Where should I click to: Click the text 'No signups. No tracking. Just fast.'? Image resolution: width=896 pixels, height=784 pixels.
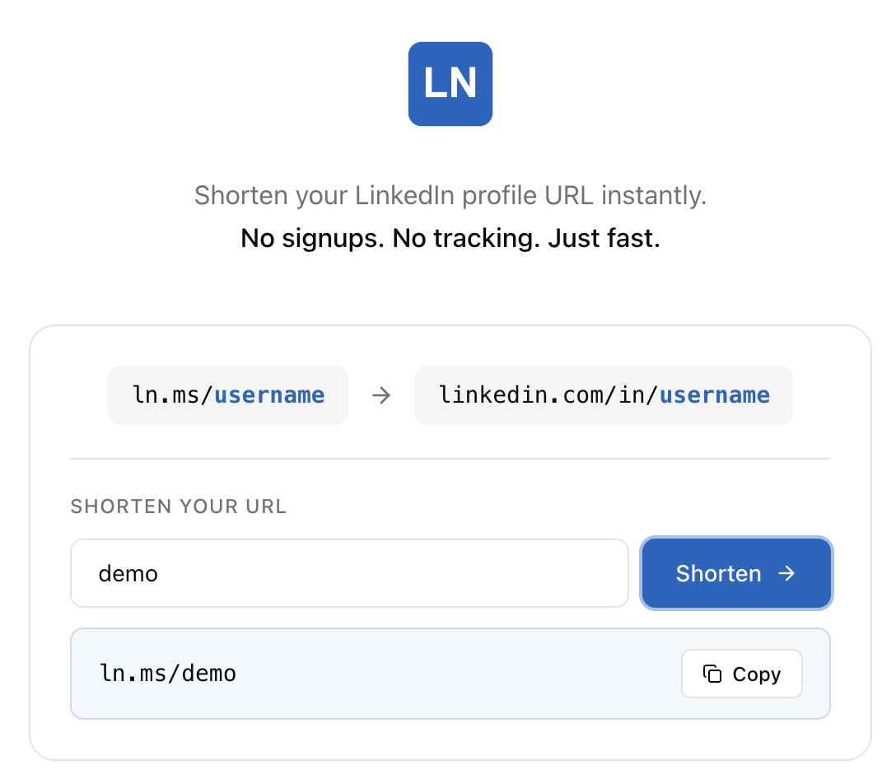click(x=450, y=239)
